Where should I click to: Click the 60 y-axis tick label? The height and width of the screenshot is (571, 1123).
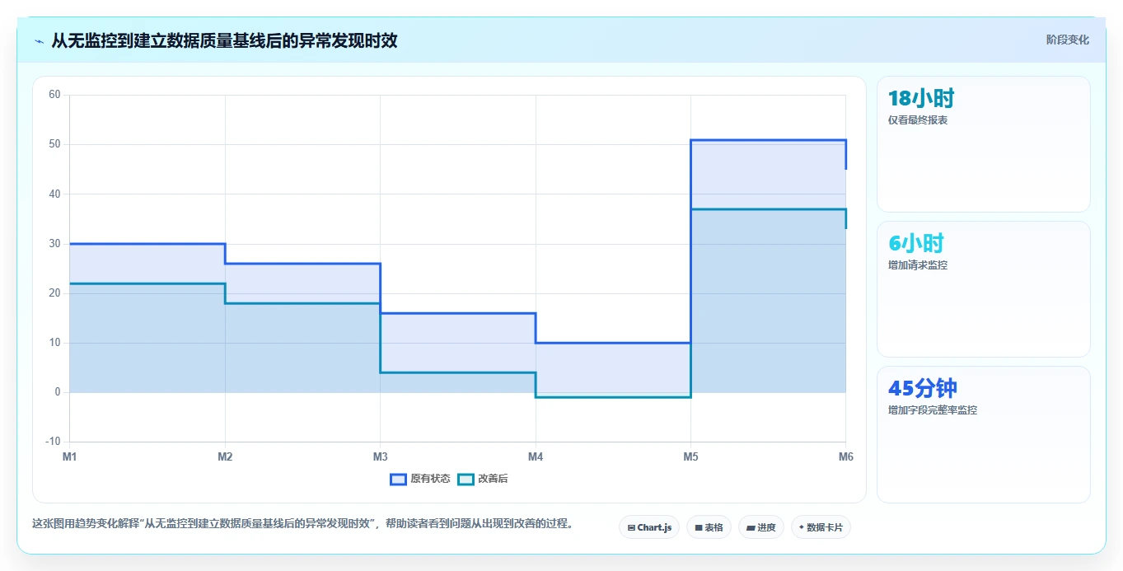point(55,95)
